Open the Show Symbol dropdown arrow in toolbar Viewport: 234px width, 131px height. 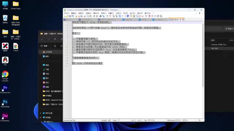tap(125, 16)
